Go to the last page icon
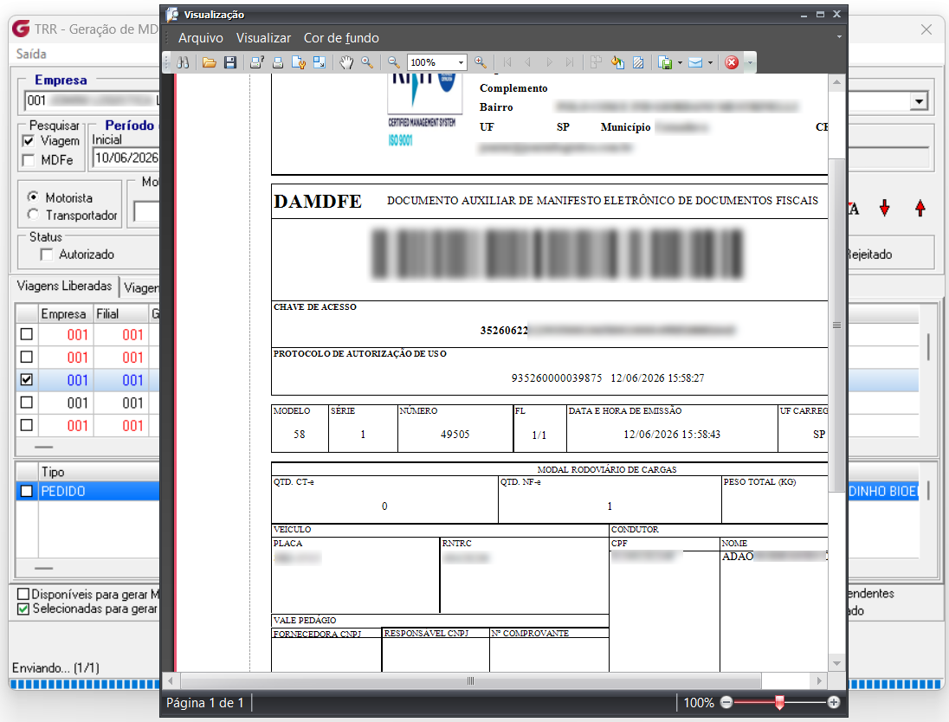Image resolution: width=949 pixels, height=722 pixels. [x=570, y=62]
